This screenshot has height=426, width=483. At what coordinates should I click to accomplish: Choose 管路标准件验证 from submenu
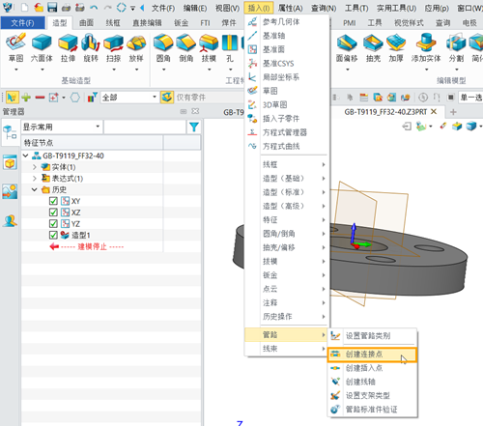(x=372, y=410)
